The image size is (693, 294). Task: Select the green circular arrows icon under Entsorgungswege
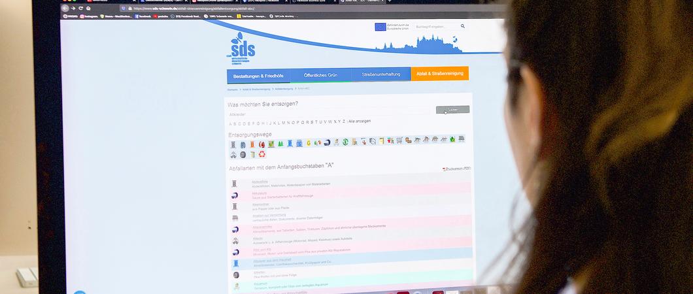click(x=345, y=142)
